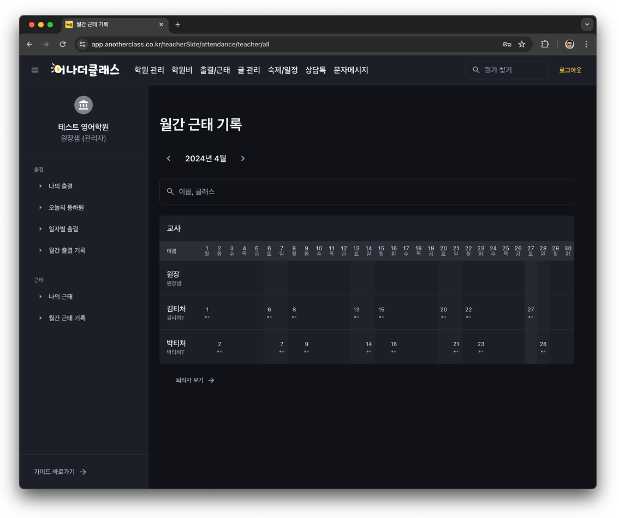Close the 월간 근태 기록 tab
The image size is (619, 518).
161,25
